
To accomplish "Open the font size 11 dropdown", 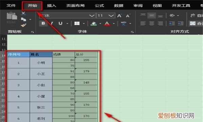I will [111, 16].
